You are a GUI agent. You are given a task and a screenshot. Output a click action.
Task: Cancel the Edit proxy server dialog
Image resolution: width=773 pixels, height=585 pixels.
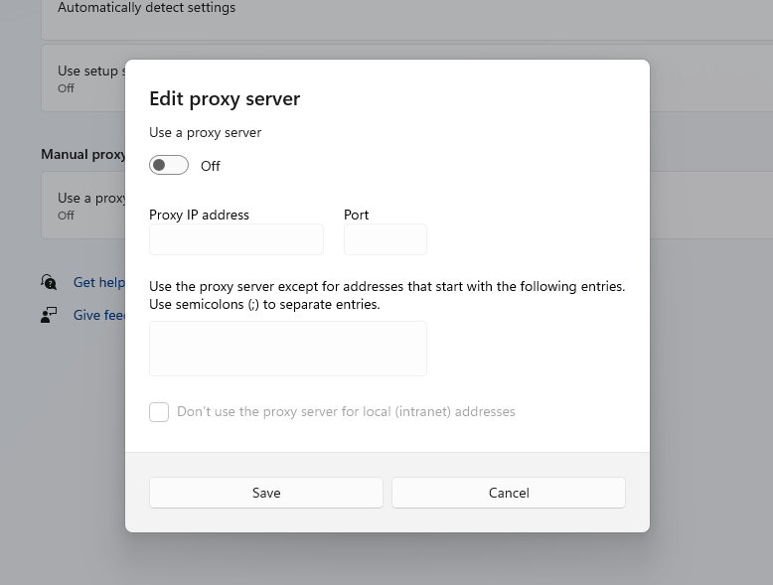(509, 493)
